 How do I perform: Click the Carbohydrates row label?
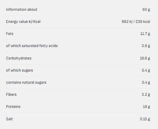(19, 58)
